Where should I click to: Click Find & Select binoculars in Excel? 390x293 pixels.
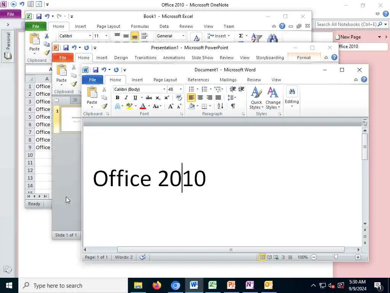click(x=273, y=37)
